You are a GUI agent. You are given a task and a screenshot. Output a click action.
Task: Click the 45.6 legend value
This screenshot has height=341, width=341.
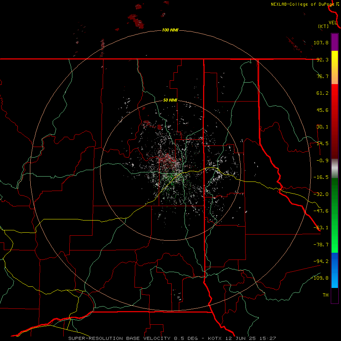(322, 110)
